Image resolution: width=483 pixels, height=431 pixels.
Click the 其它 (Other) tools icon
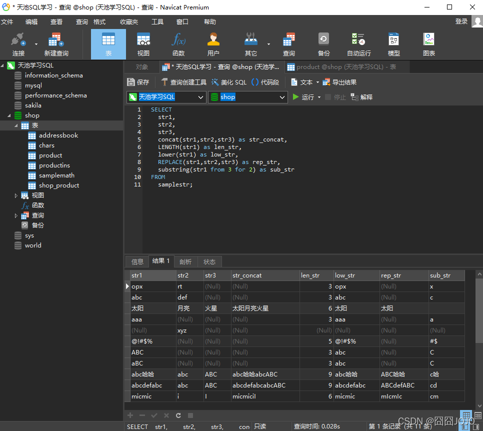pyautogui.click(x=250, y=40)
